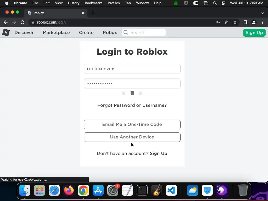Viewport: 268px width, 201px height.
Task: Launch Safari from the dock
Action: (54, 190)
